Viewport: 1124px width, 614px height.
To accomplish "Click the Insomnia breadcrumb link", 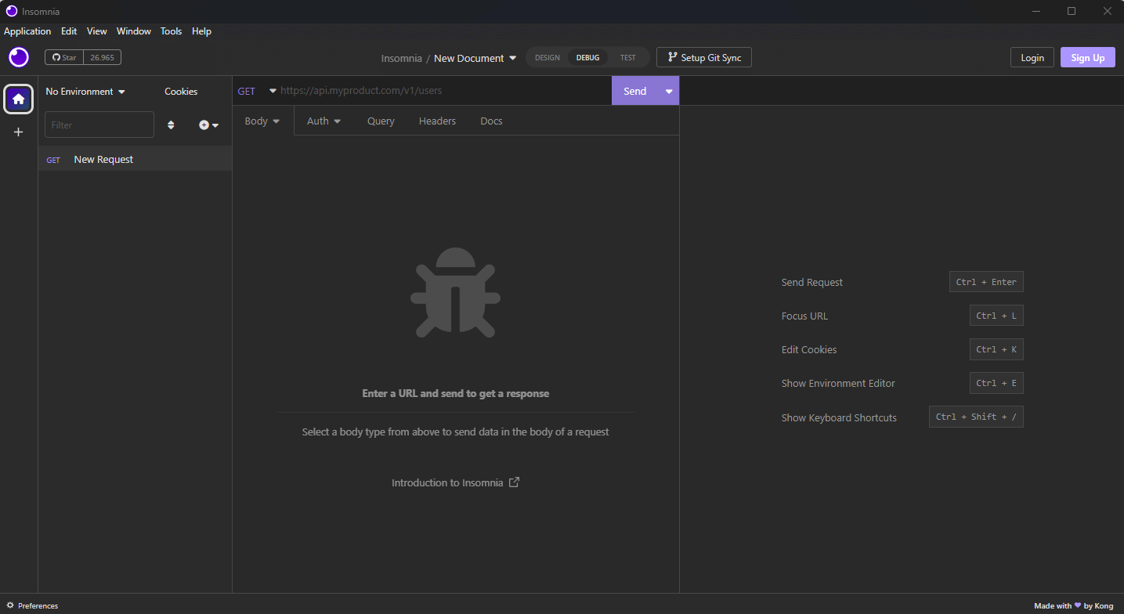I will (401, 58).
